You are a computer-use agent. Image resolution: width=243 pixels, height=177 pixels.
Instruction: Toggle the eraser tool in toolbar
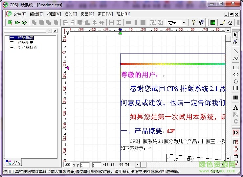pos(230,23)
